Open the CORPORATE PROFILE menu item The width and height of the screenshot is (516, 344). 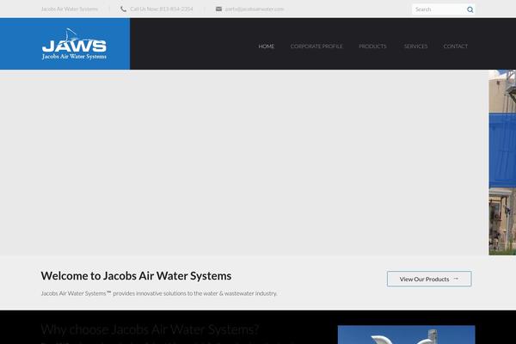(x=316, y=46)
